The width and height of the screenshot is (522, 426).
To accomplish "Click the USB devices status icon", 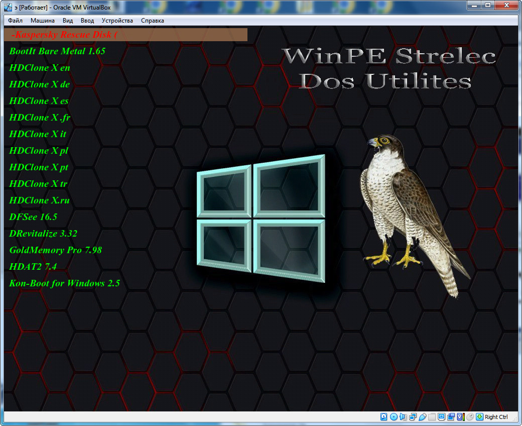I will click(x=423, y=416).
